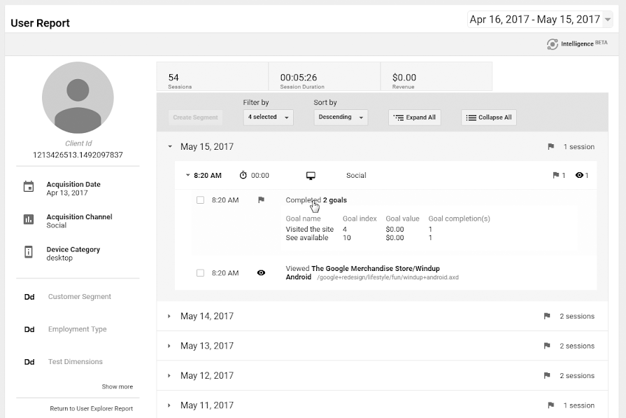
Task: Click the Completed 2 goals text
Action: (x=316, y=200)
